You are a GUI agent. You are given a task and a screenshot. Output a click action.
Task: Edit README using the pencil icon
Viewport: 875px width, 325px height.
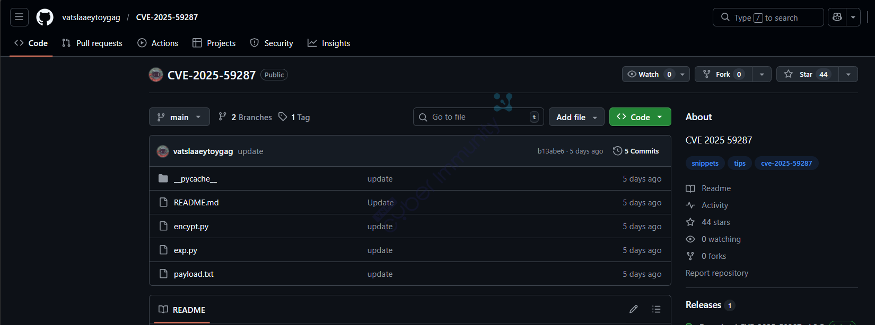[x=633, y=309]
